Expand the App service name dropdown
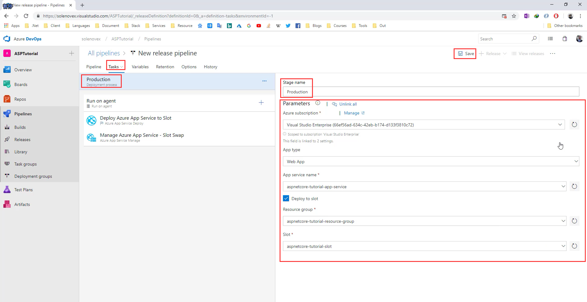The image size is (587, 302). pyautogui.click(x=563, y=186)
